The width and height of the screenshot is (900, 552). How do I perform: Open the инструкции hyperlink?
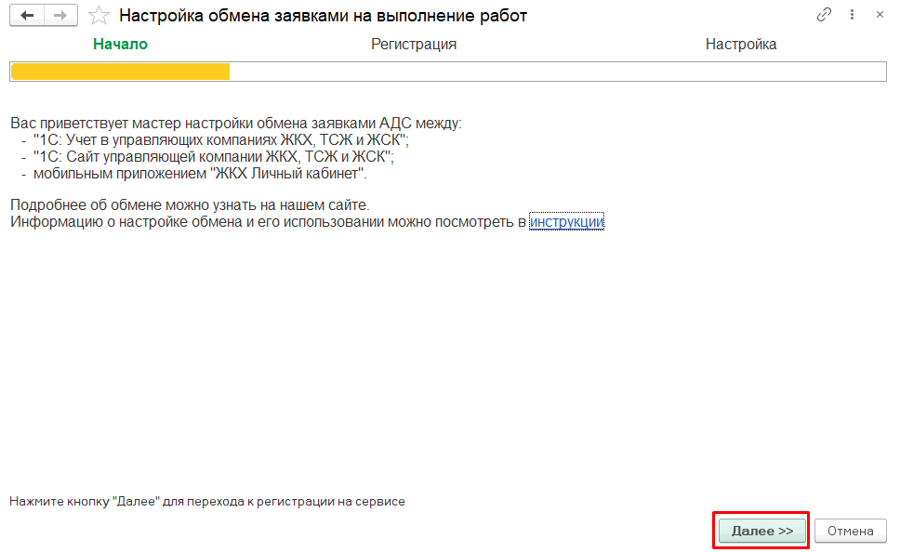566,221
